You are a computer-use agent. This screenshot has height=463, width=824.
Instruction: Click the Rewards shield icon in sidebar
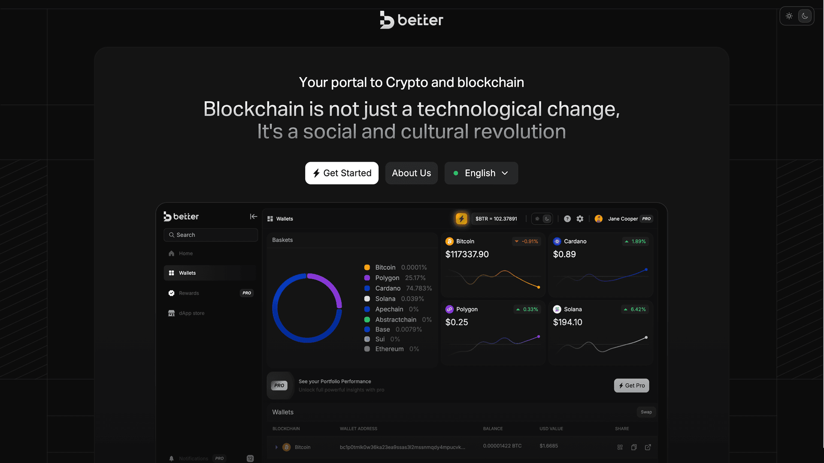171,293
